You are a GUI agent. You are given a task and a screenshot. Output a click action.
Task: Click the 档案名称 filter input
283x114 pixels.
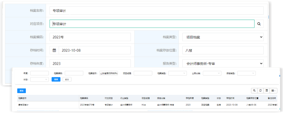tap(109, 73)
